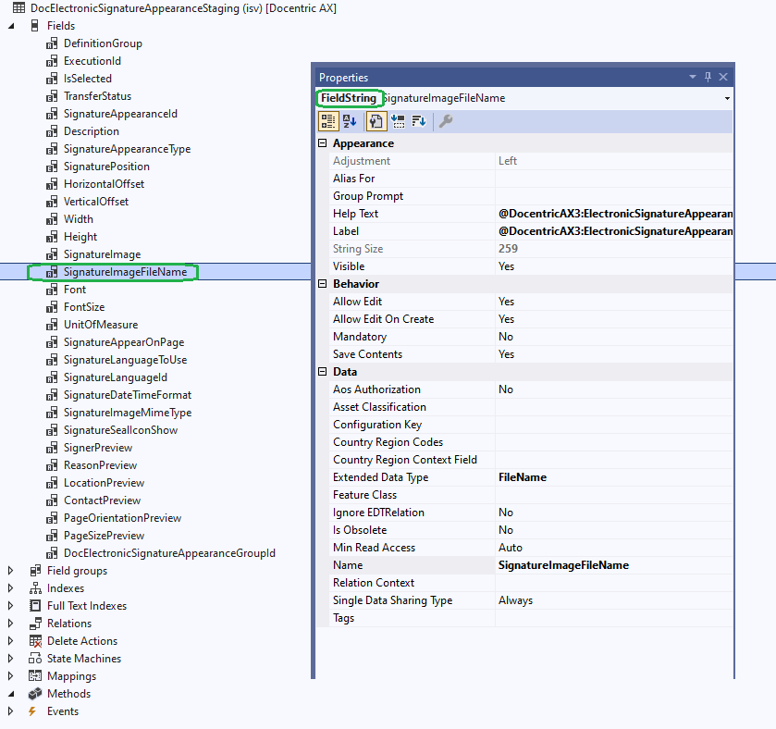Click the Mandatory property value No

[506, 337]
